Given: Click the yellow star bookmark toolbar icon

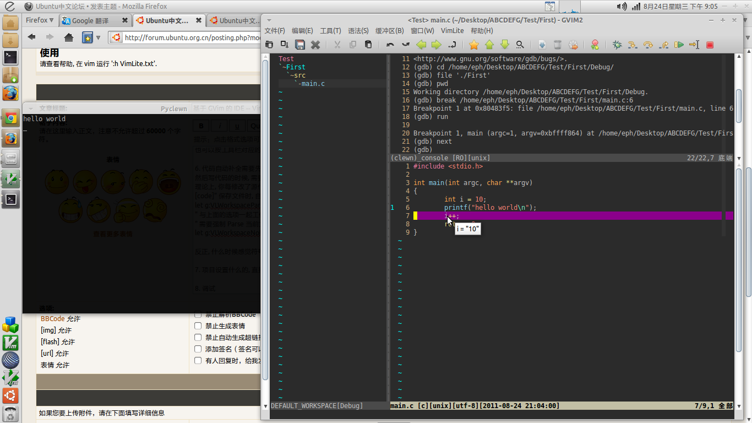Looking at the screenshot, I should click(x=474, y=45).
